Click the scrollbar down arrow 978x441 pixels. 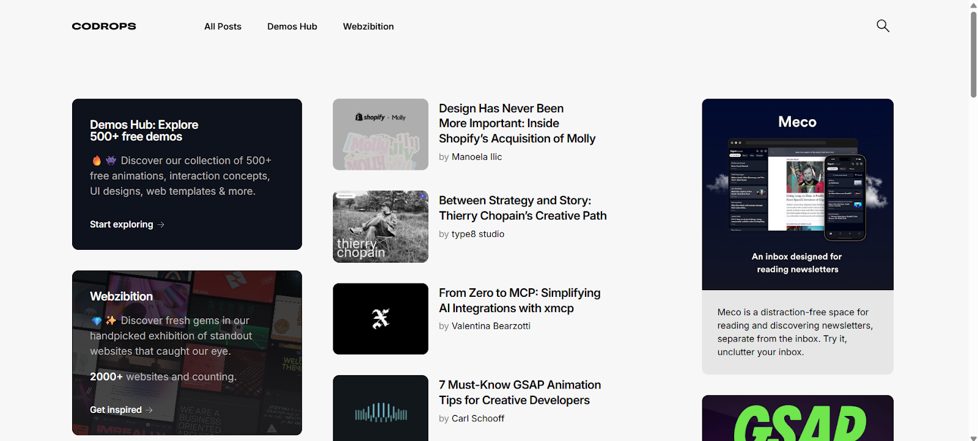tap(974, 437)
